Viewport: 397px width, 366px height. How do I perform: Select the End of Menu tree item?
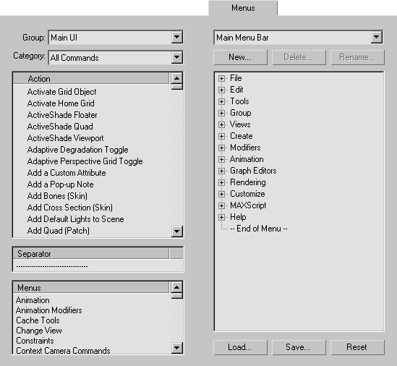258,229
